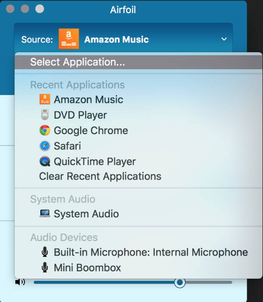Click the Built-in Microphone icon

[45, 252]
